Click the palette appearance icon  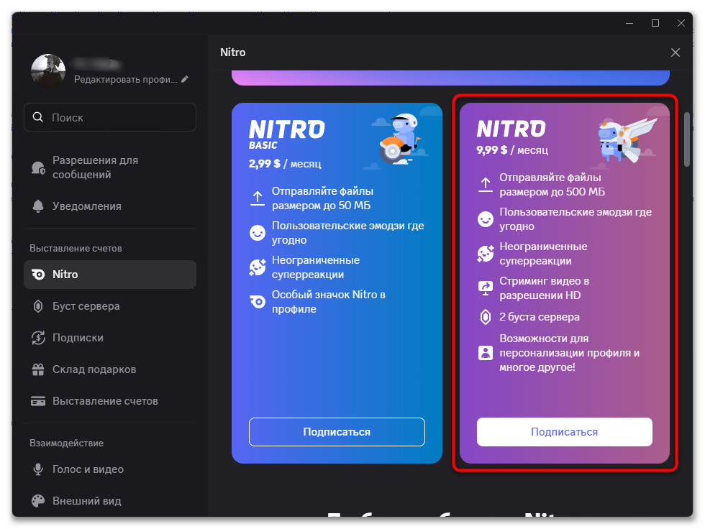tap(38, 501)
